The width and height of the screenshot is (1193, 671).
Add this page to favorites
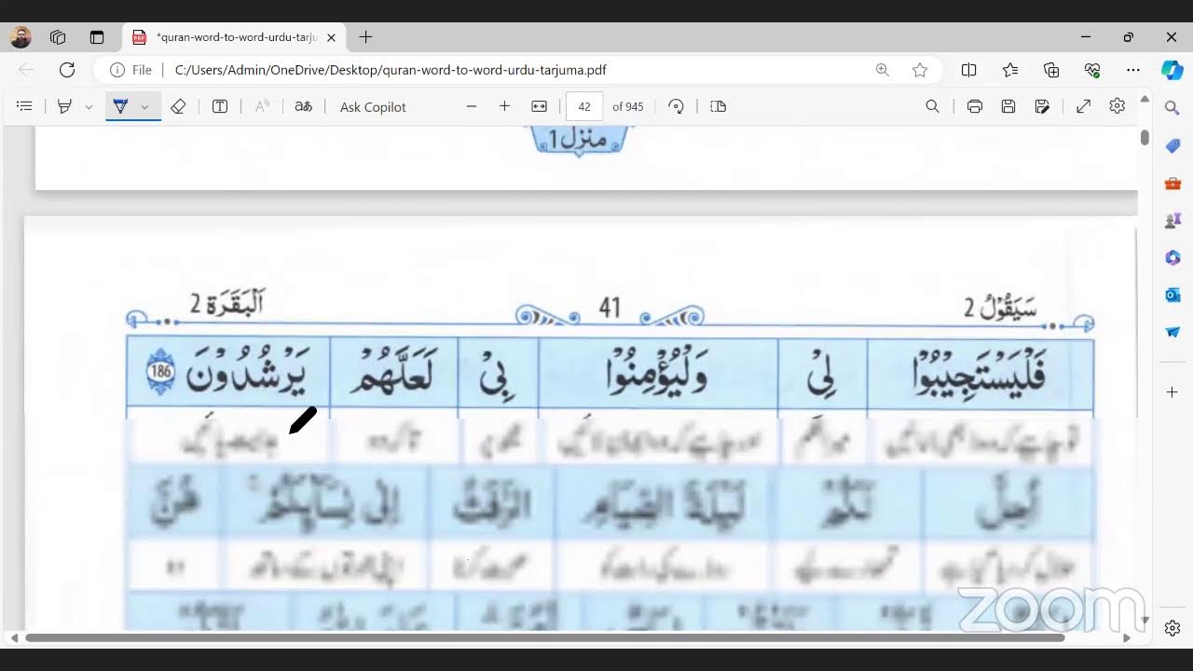click(x=920, y=70)
